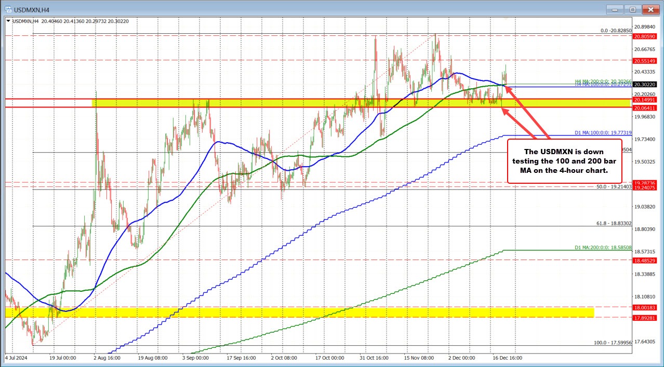Click the '16 Dec 16:00' time axis label
The height and width of the screenshot is (367, 664).
point(508,358)
